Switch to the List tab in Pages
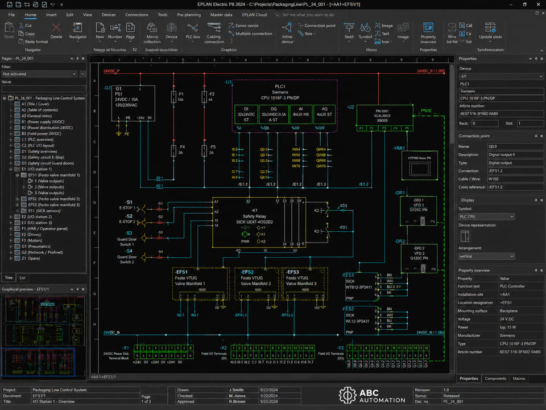Image resolution: width=546 pixels, height=410 pixels. 23,277
